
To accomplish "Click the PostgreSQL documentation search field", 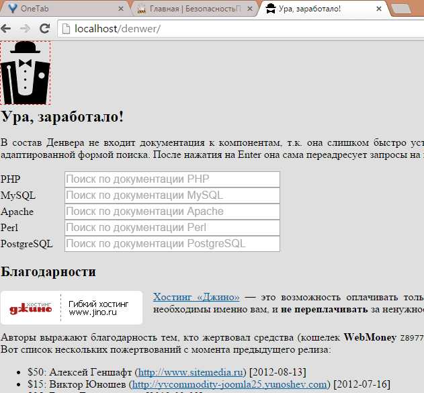I will tap(172, 244).
